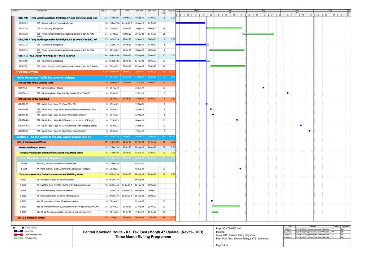The height and width of the screenshot is (263, 372).
Task: Select the KFR-TTA-4.1A milestone marker in chart
Action: tap(301, 125)
